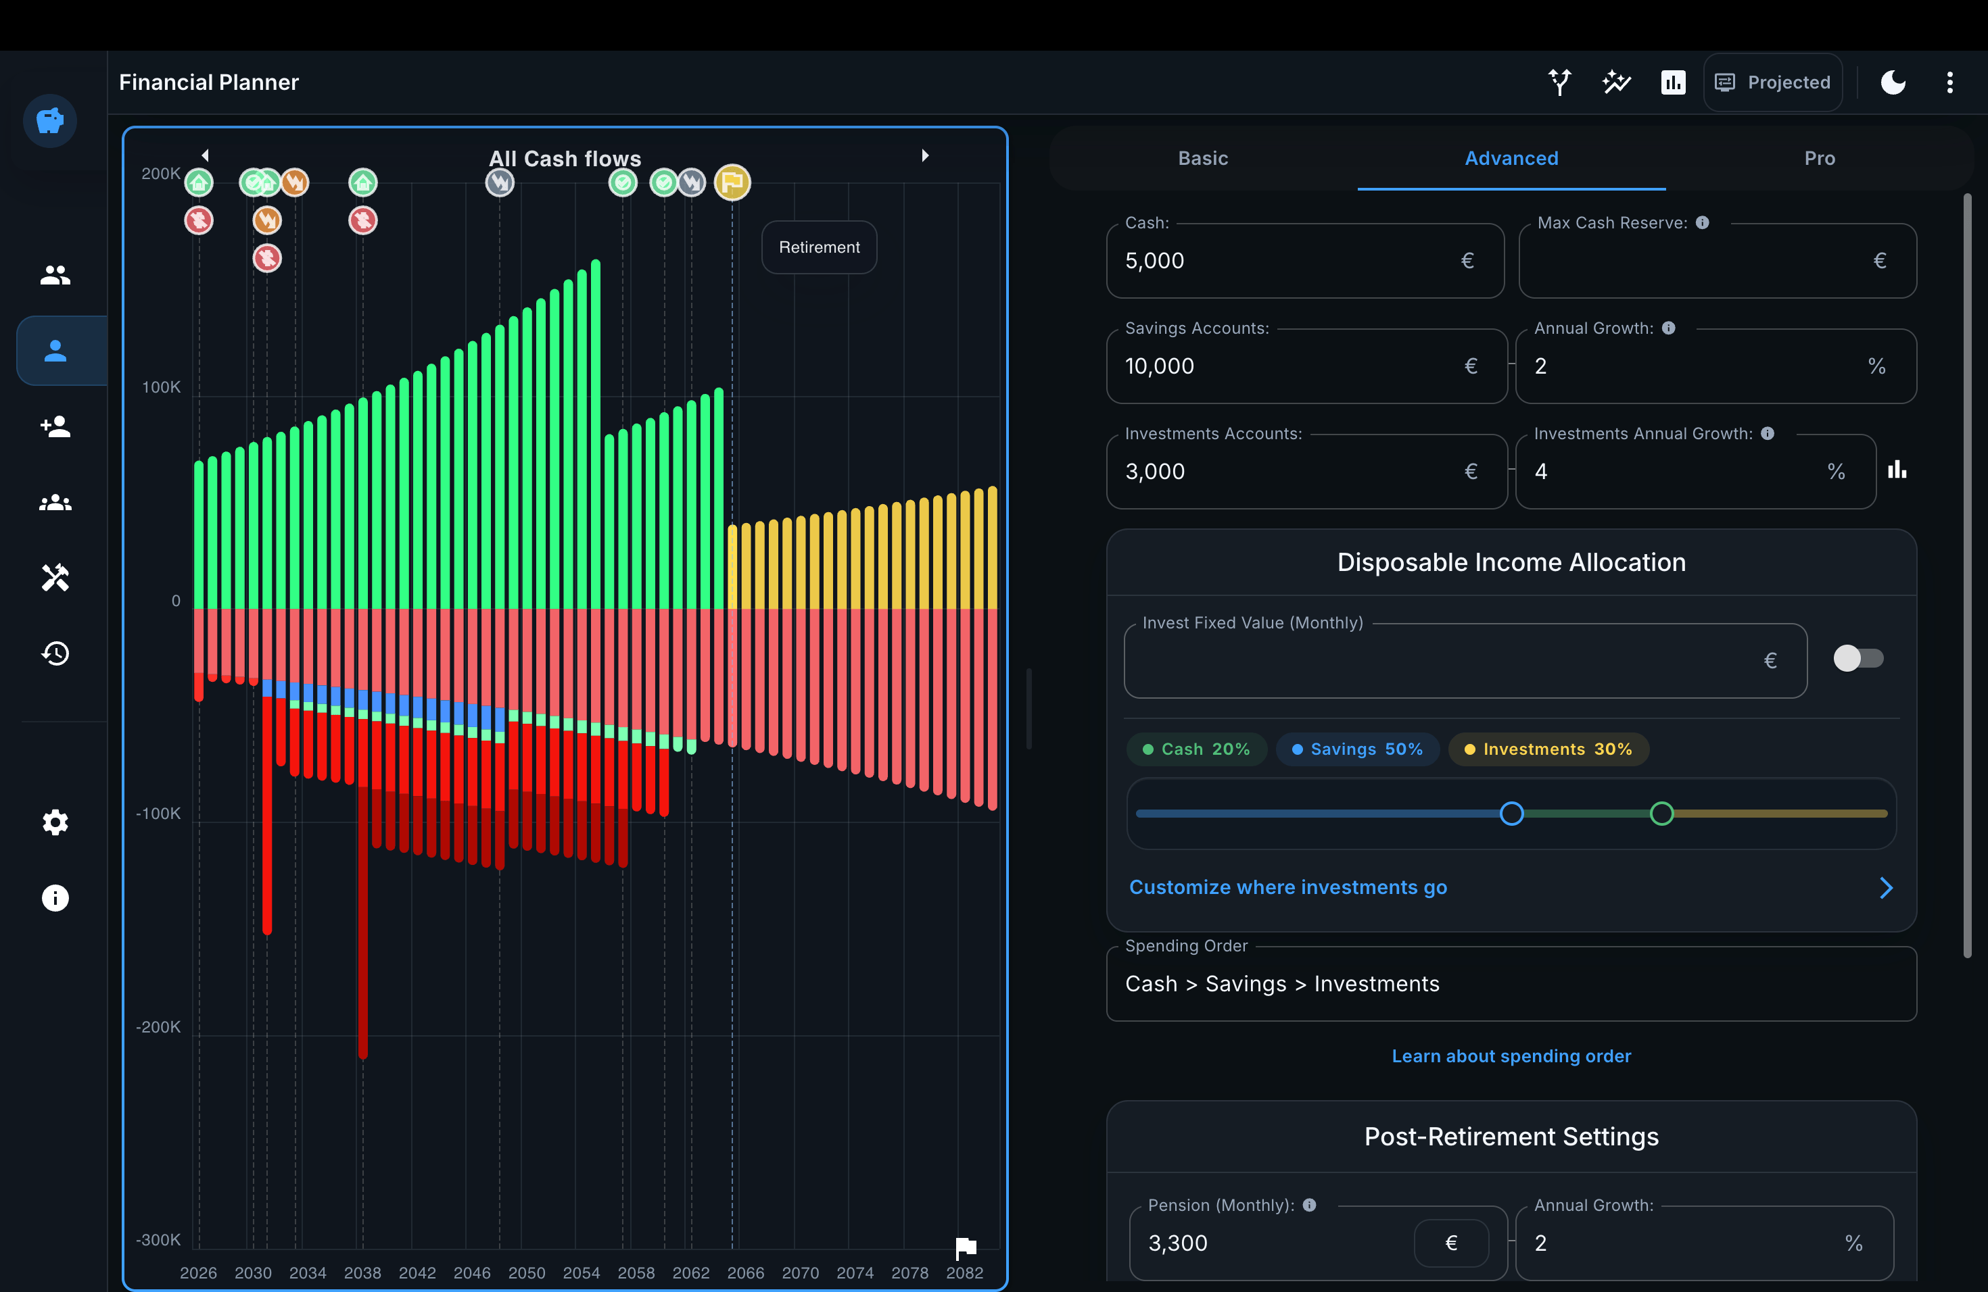Screen dimensions: 1988x1292
Task: Click the Pension Annual Growth field
Action: (1704, 1243)
